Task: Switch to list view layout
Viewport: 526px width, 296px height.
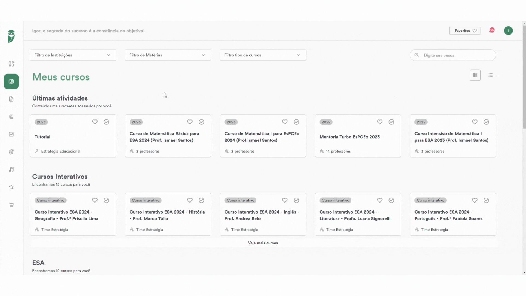Action: point(491,75)
